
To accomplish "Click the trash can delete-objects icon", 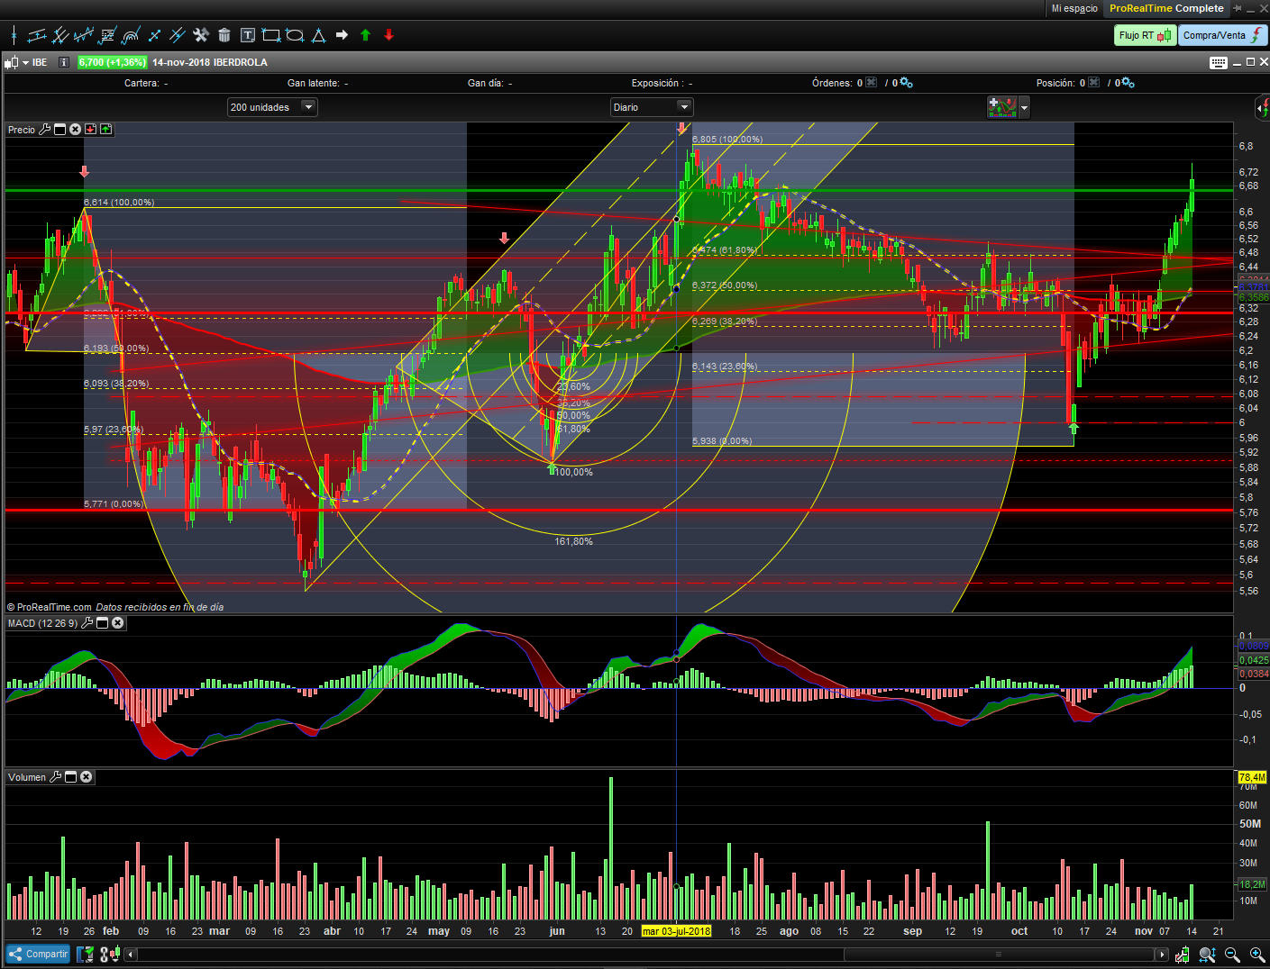I will 224,35.
